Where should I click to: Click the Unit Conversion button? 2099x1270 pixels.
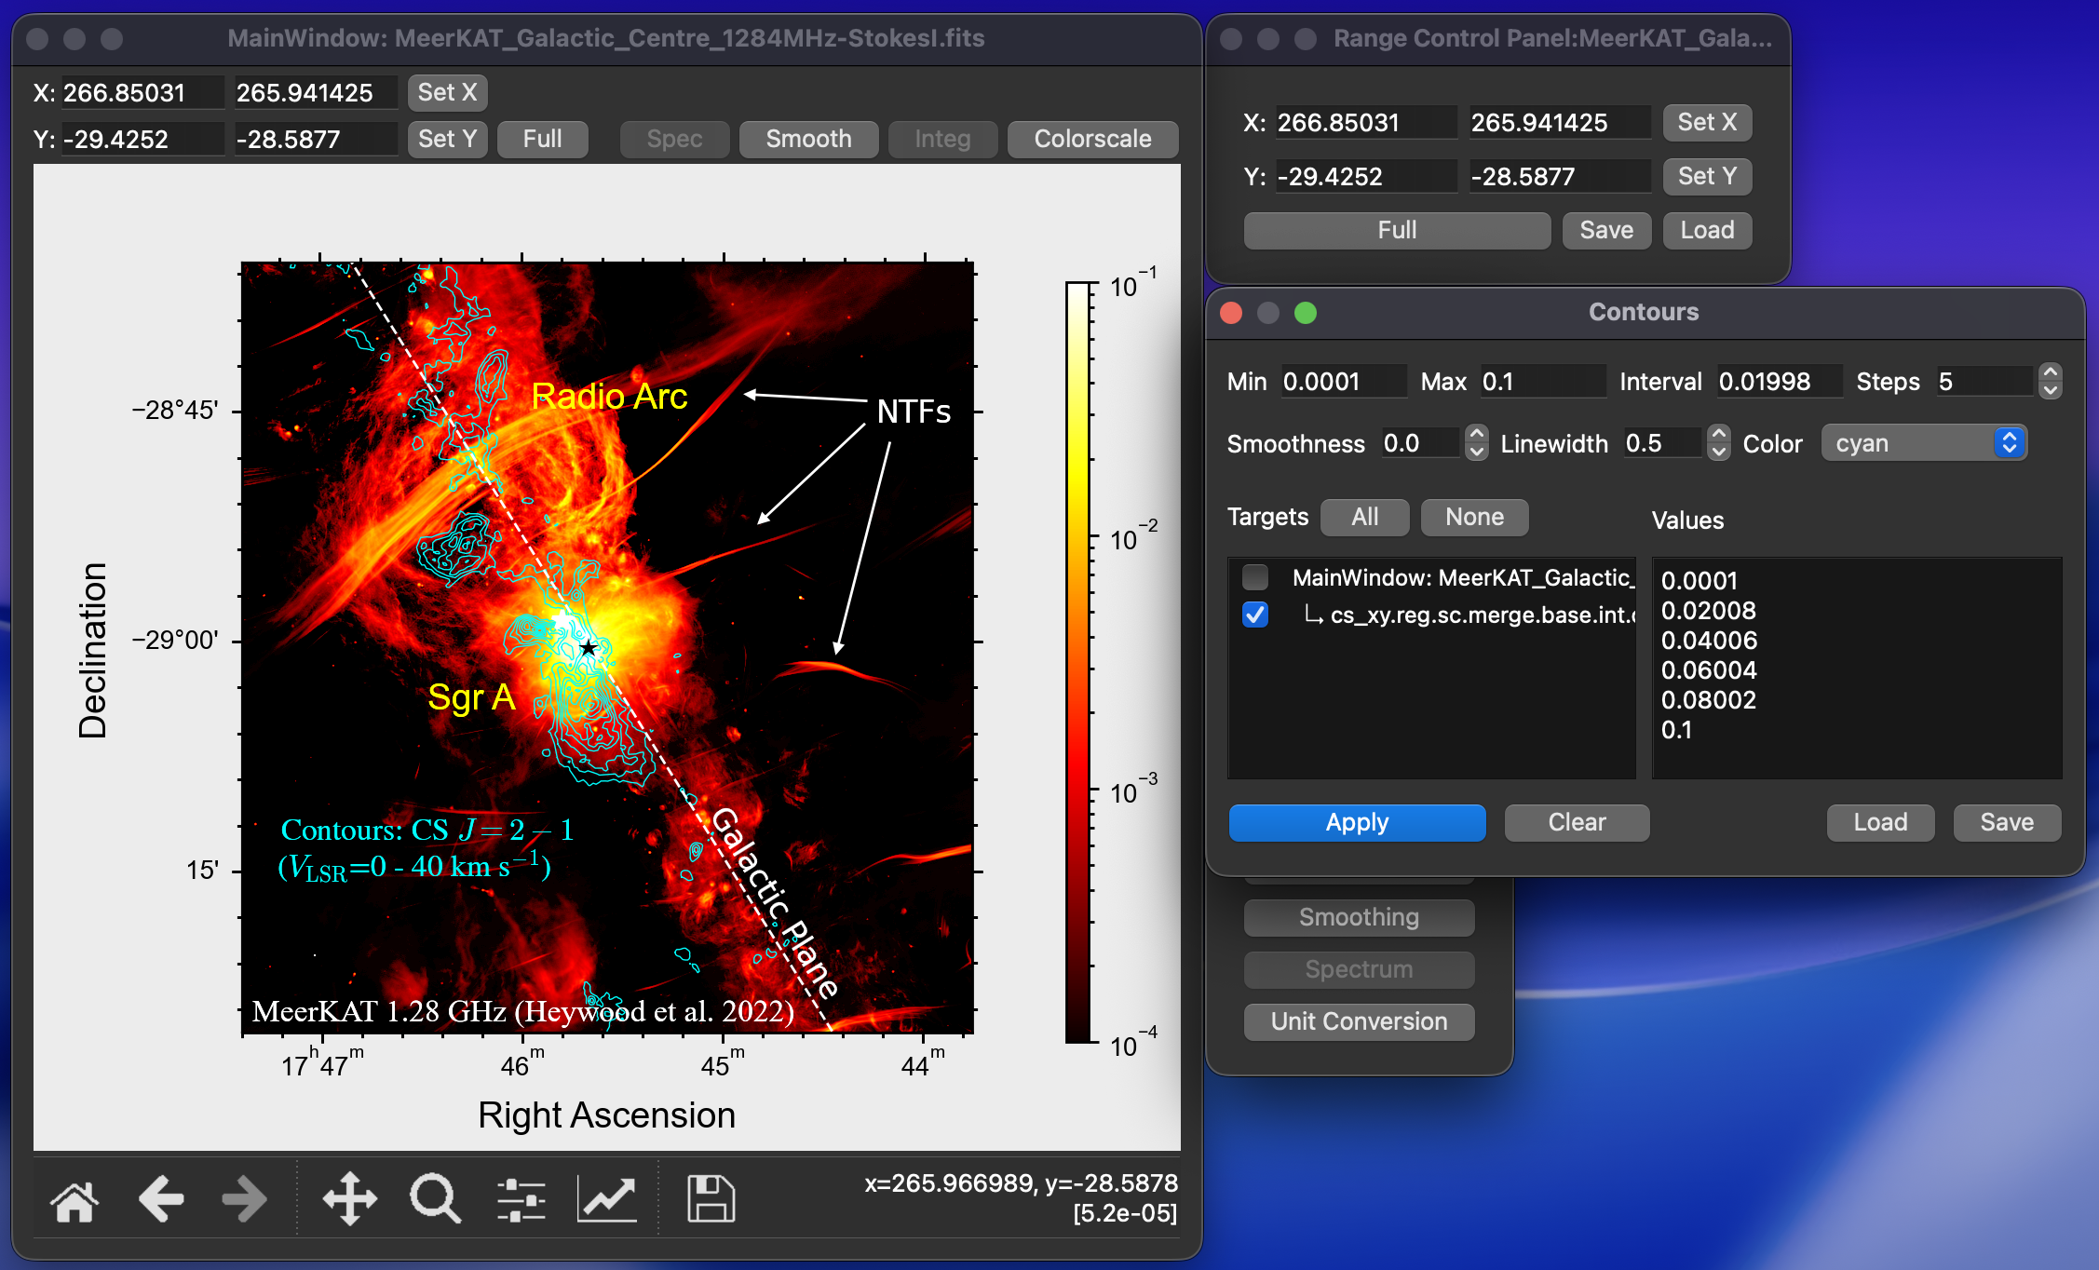click(1359, 1021)
